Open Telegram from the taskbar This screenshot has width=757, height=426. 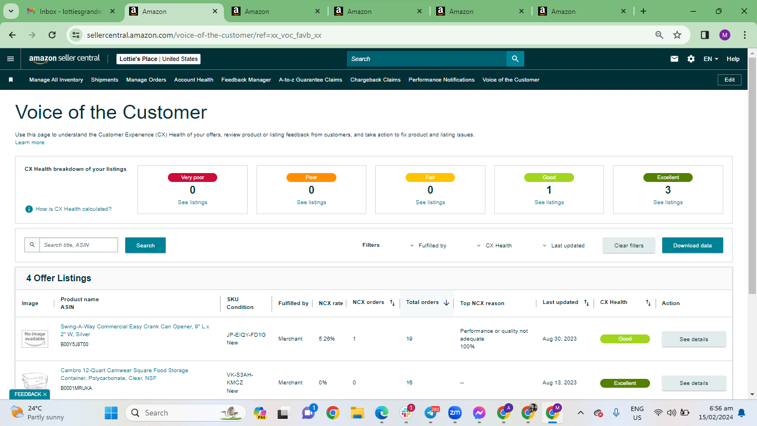tap(431, 413)
